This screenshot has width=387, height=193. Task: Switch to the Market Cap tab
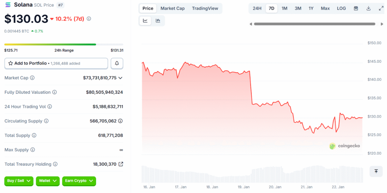pos(172,8)
